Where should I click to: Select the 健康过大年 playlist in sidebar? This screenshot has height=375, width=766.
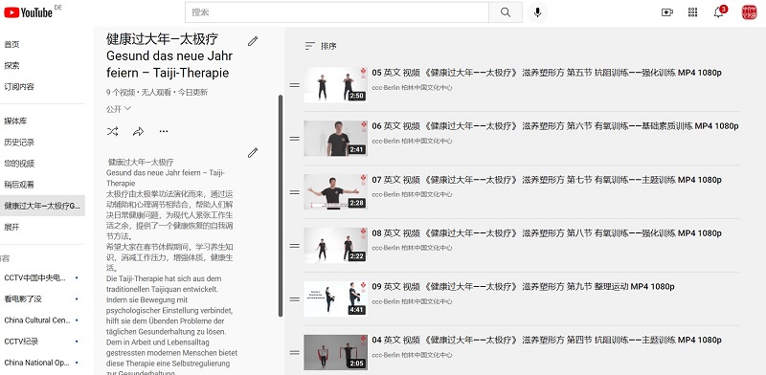pyautogui.click(x=42, y=206)
